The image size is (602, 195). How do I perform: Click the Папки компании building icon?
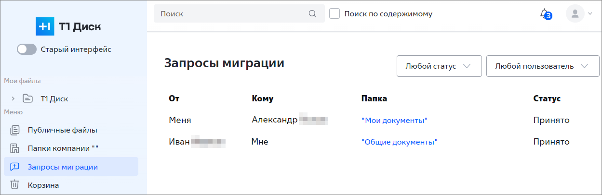(15, 148)
